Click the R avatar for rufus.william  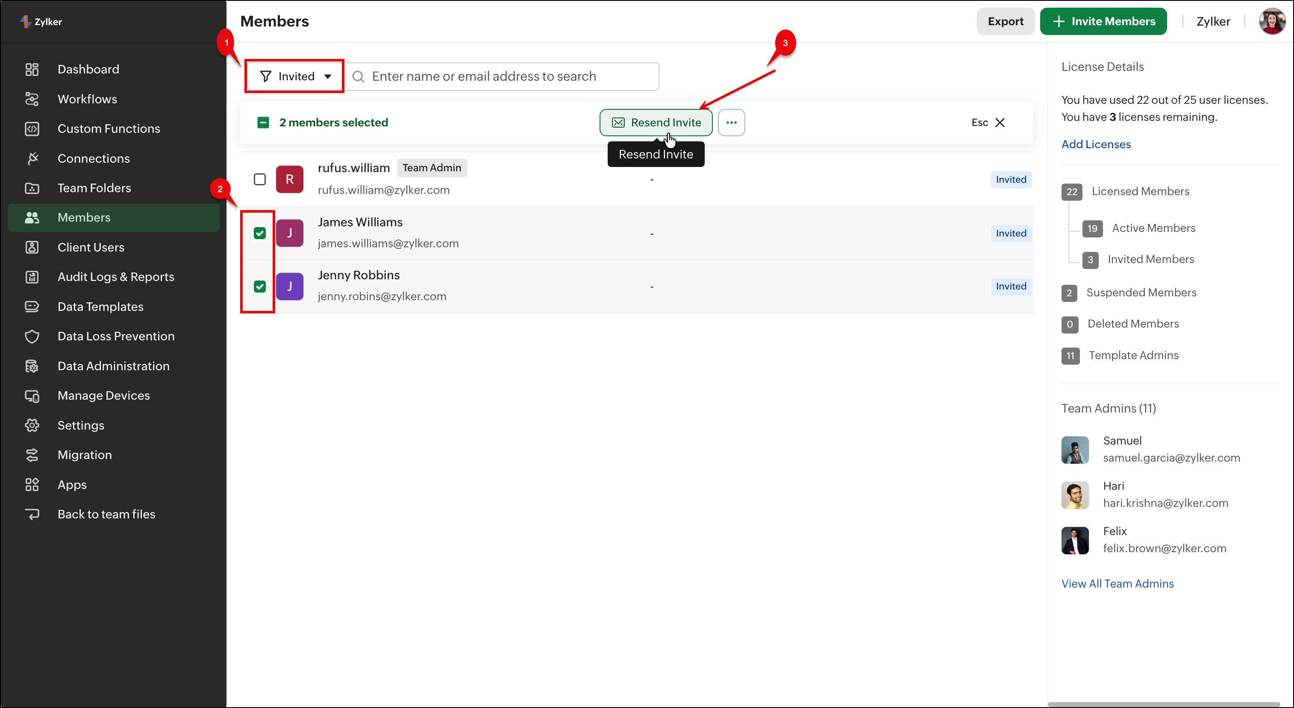click(x=290, y=179)
